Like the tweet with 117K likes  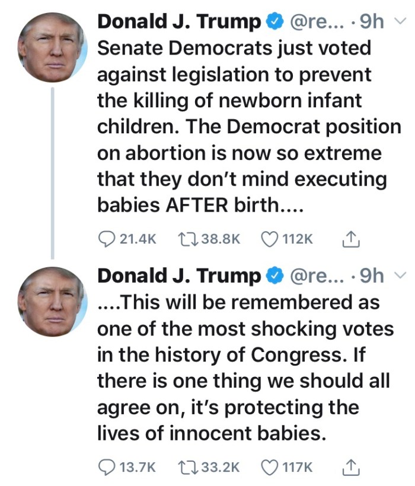270,467
